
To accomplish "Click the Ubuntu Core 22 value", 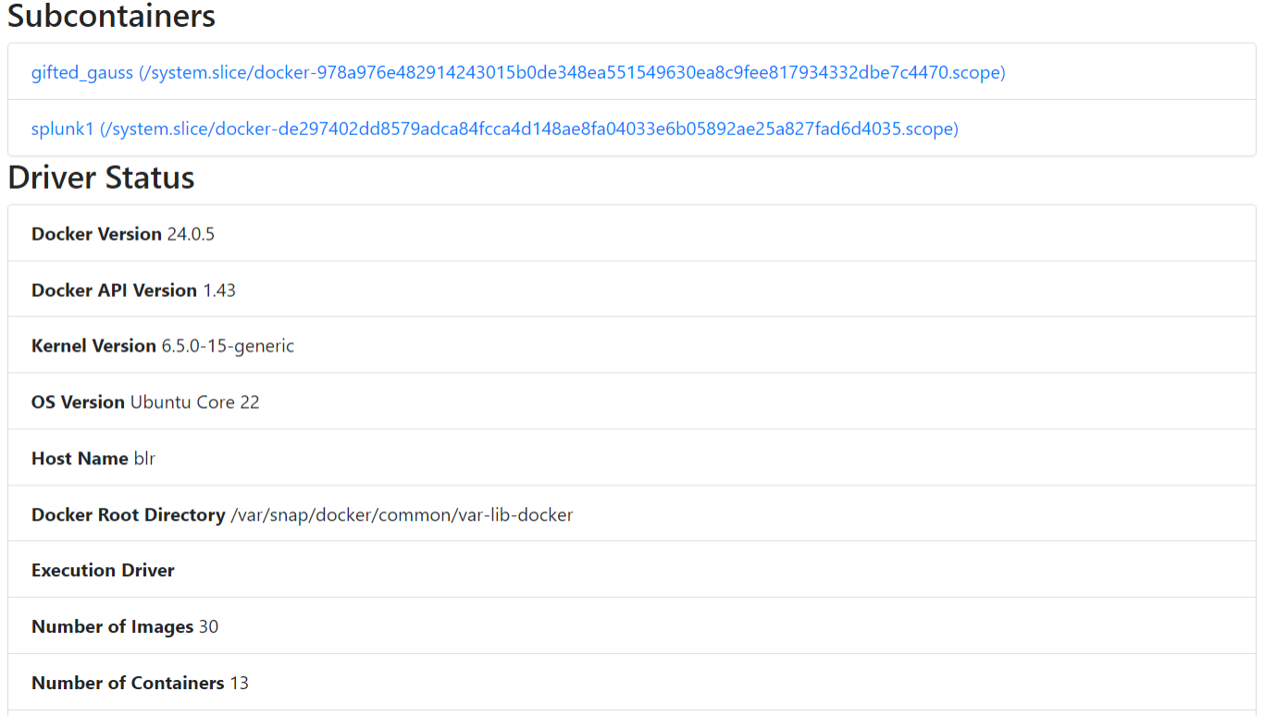I will click(x=194, y=402).
